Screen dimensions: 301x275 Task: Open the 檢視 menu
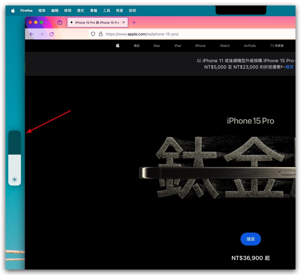point(68,11)
